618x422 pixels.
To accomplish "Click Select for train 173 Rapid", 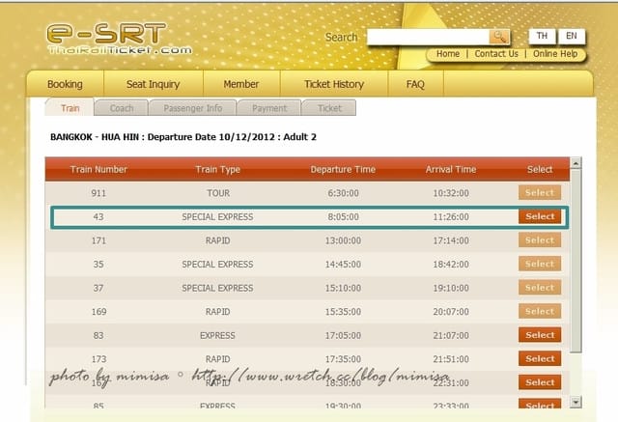I will pyautogui.click(x=540, y=358).
